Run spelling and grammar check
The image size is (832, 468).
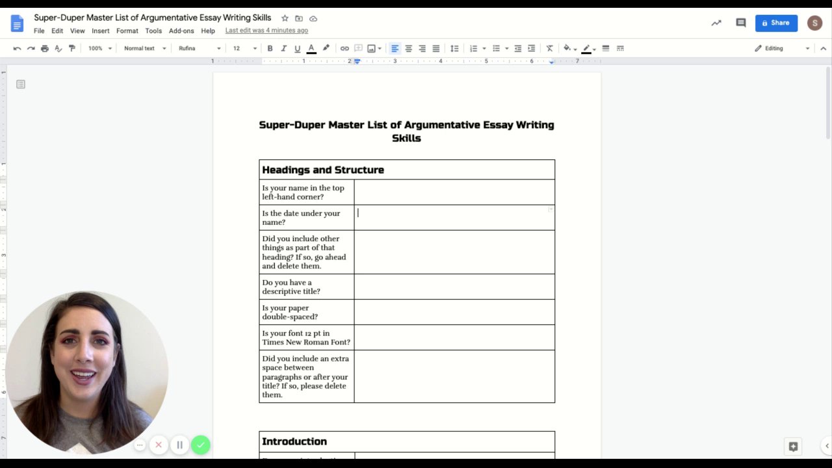pos(58,49)
